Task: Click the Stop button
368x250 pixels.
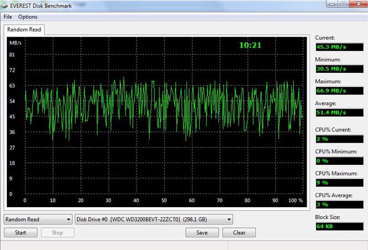Action: click(x=58, y=233)
